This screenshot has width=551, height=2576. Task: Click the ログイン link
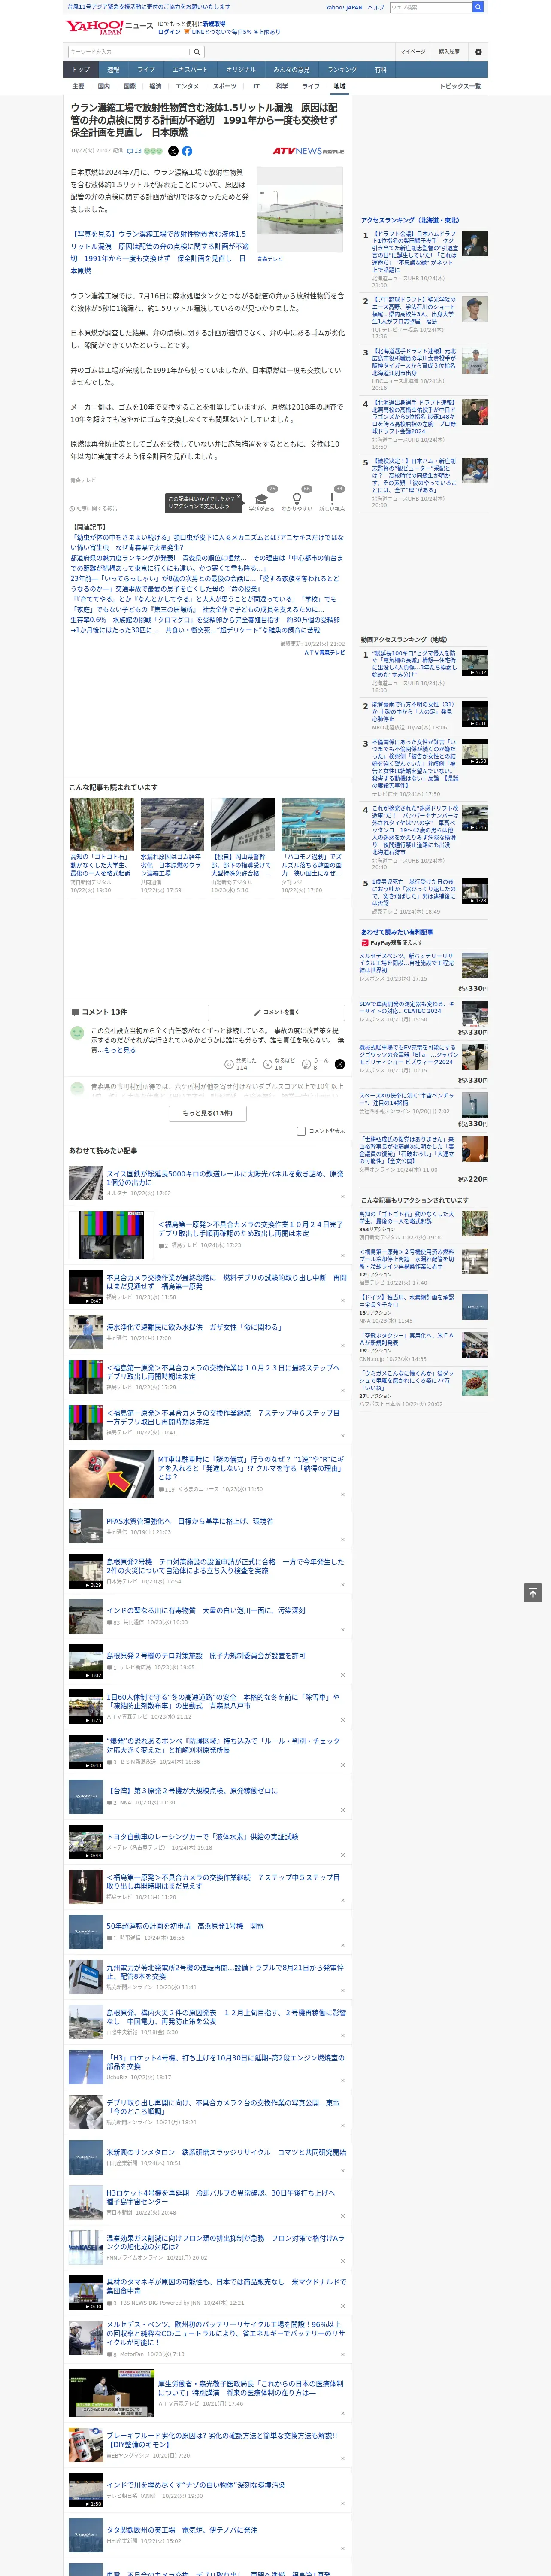[169, 32]
